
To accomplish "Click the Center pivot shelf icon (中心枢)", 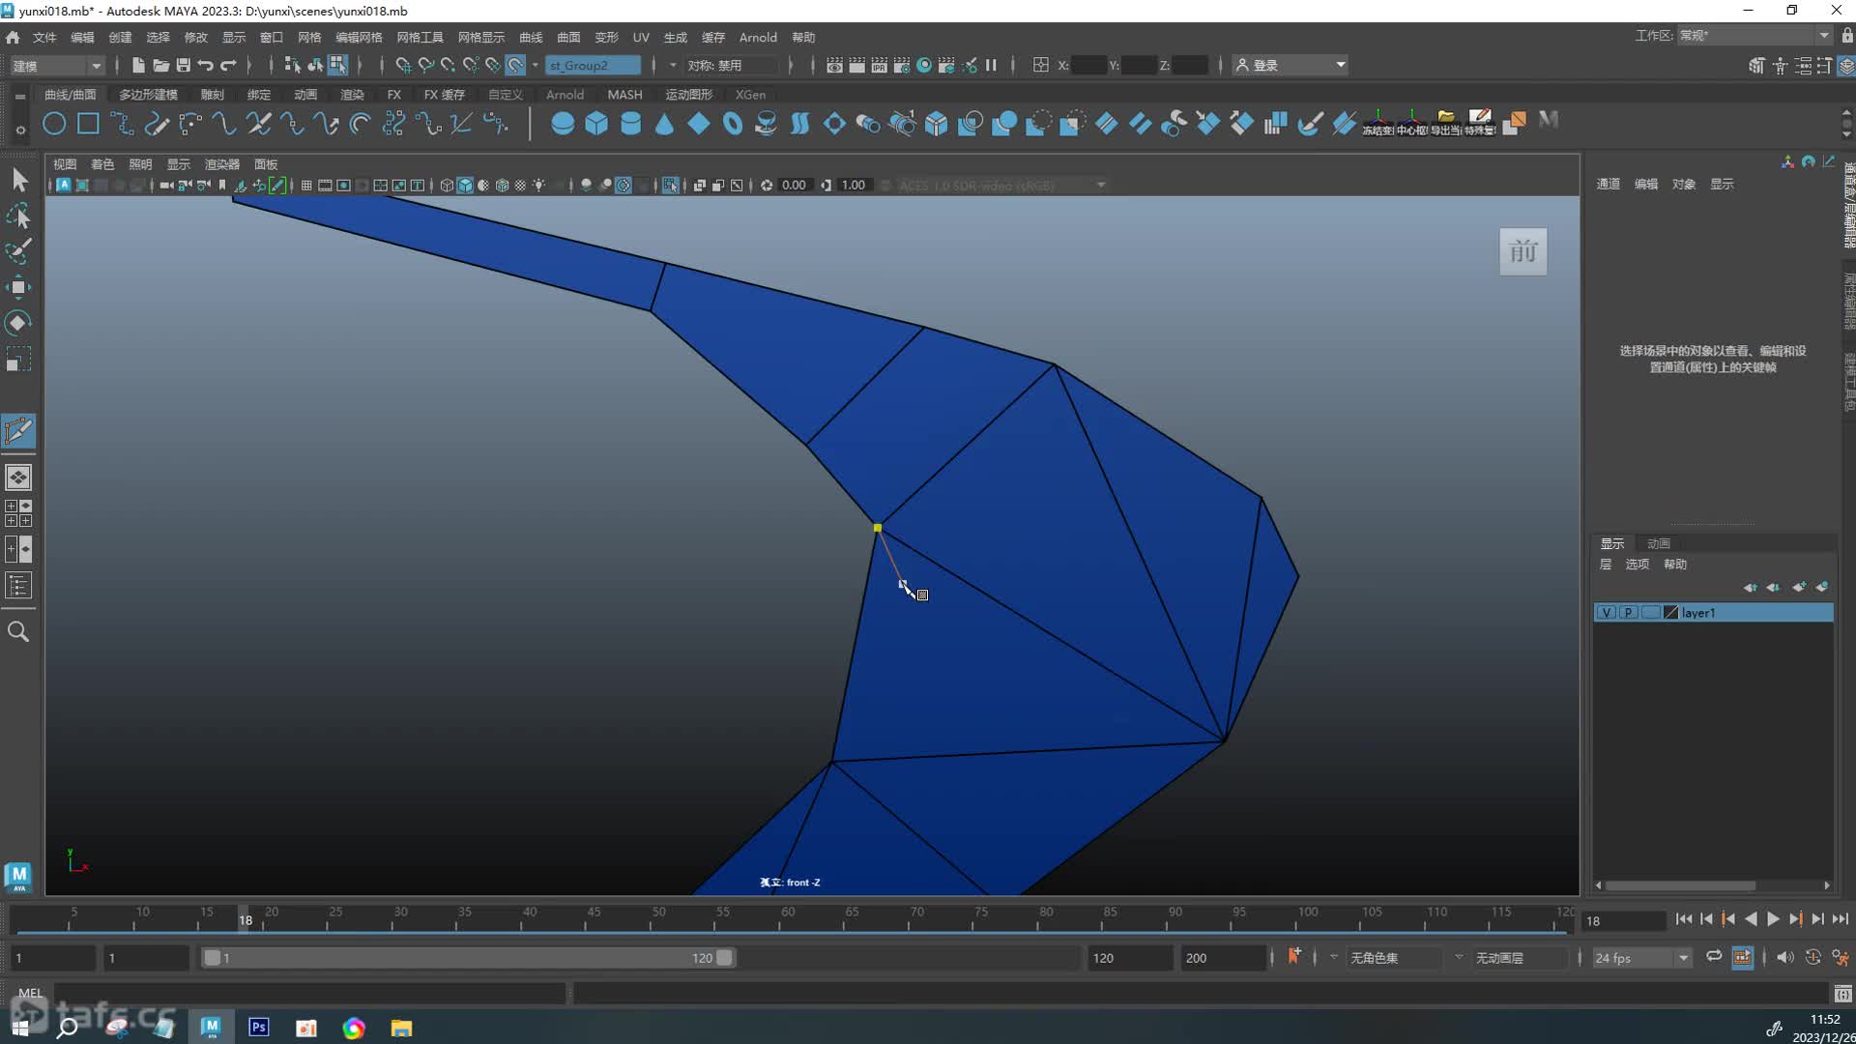I will (x=1411, y=123).
